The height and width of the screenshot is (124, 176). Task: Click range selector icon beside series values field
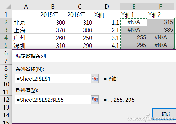pos(95,100)
